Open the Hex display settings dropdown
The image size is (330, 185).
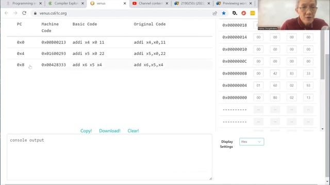point(252,142)
